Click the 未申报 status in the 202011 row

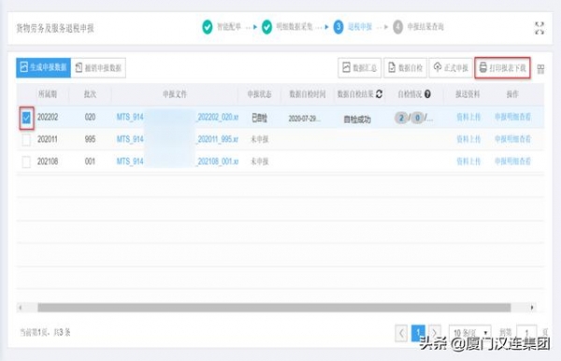click(x=259, y=139)
